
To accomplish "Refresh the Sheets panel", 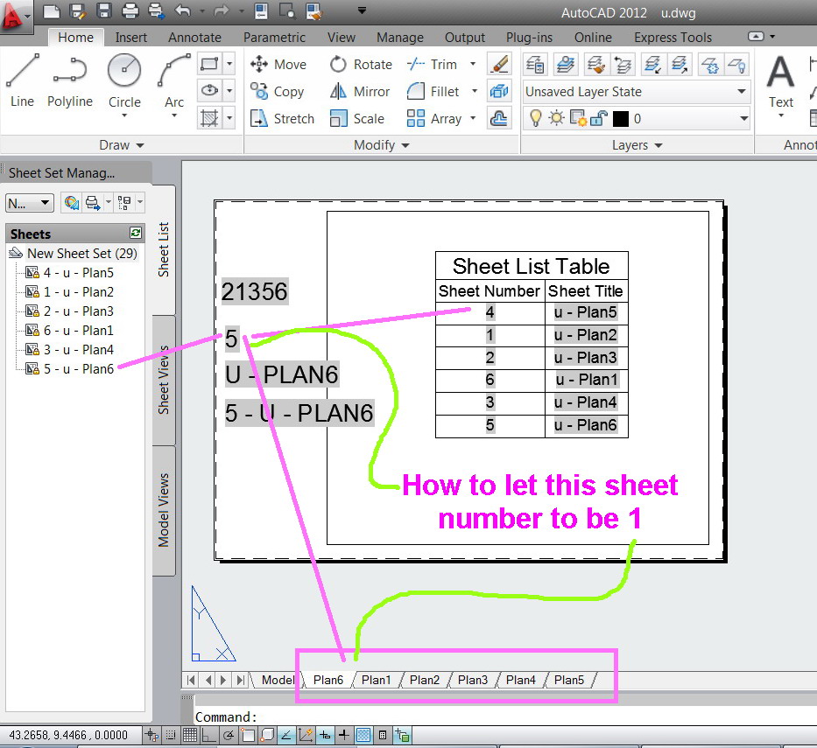I will pyautogui.click(x=135, y=234).
